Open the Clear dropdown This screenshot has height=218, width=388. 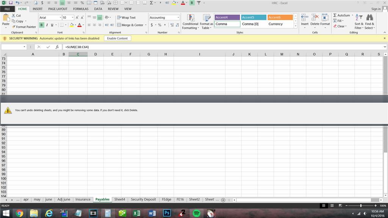339,26
